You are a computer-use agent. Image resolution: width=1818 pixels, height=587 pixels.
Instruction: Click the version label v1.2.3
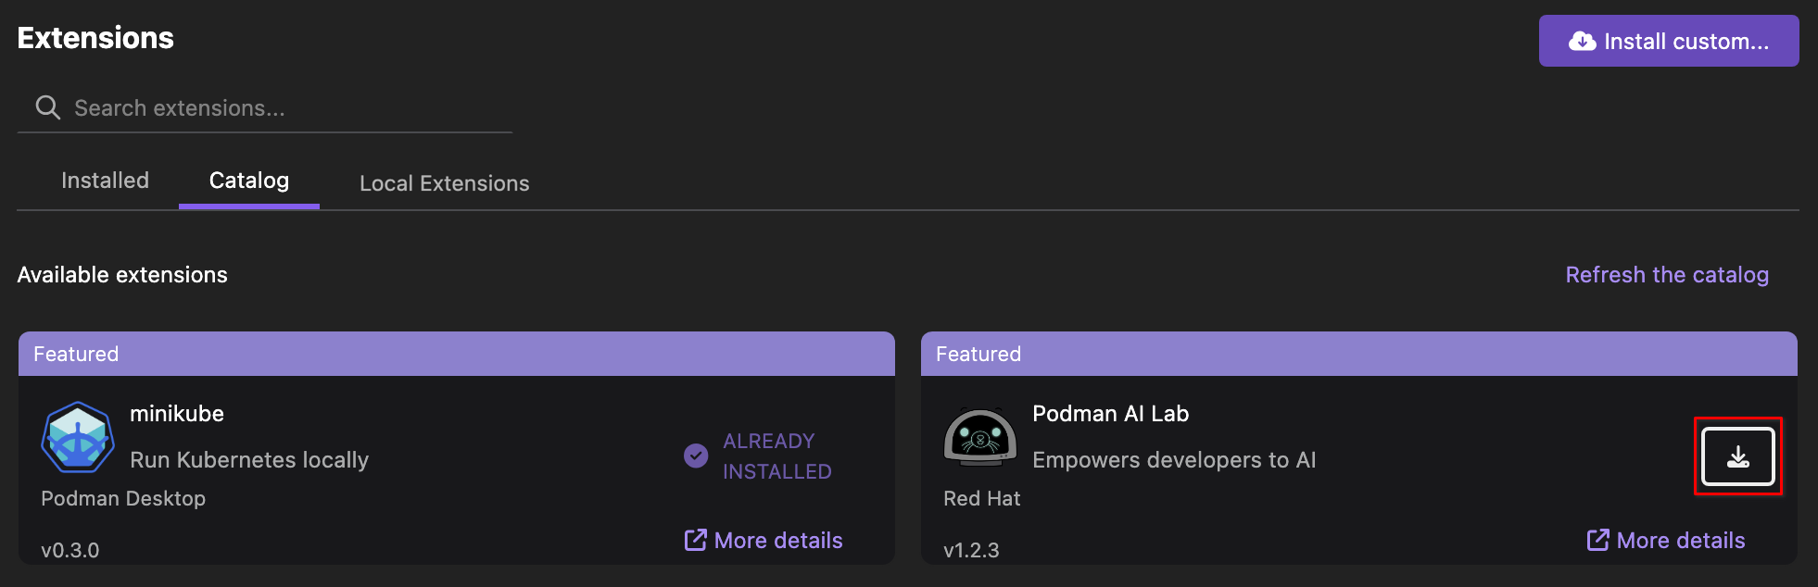click(971, 549)
